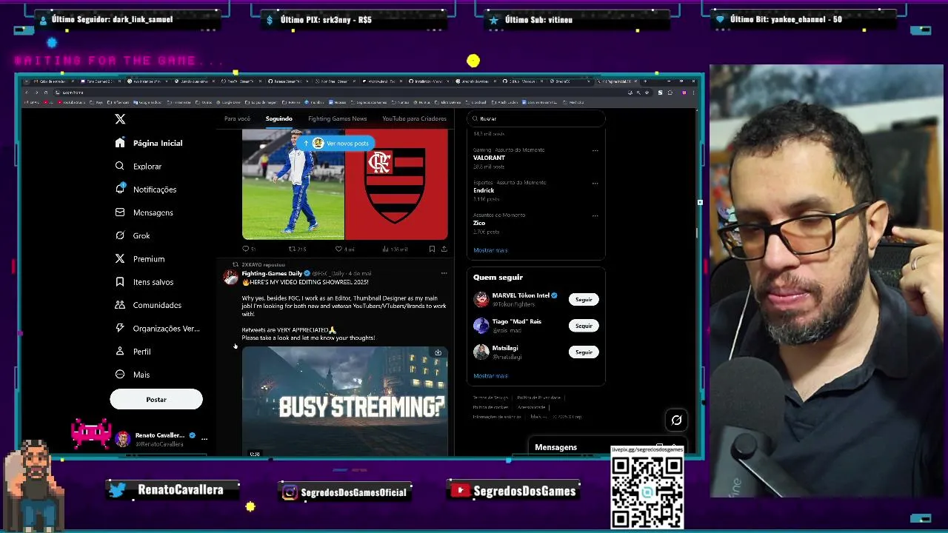Open more options on Fighting-Games Daily post
Screen dimensions: 948x533
444,273
